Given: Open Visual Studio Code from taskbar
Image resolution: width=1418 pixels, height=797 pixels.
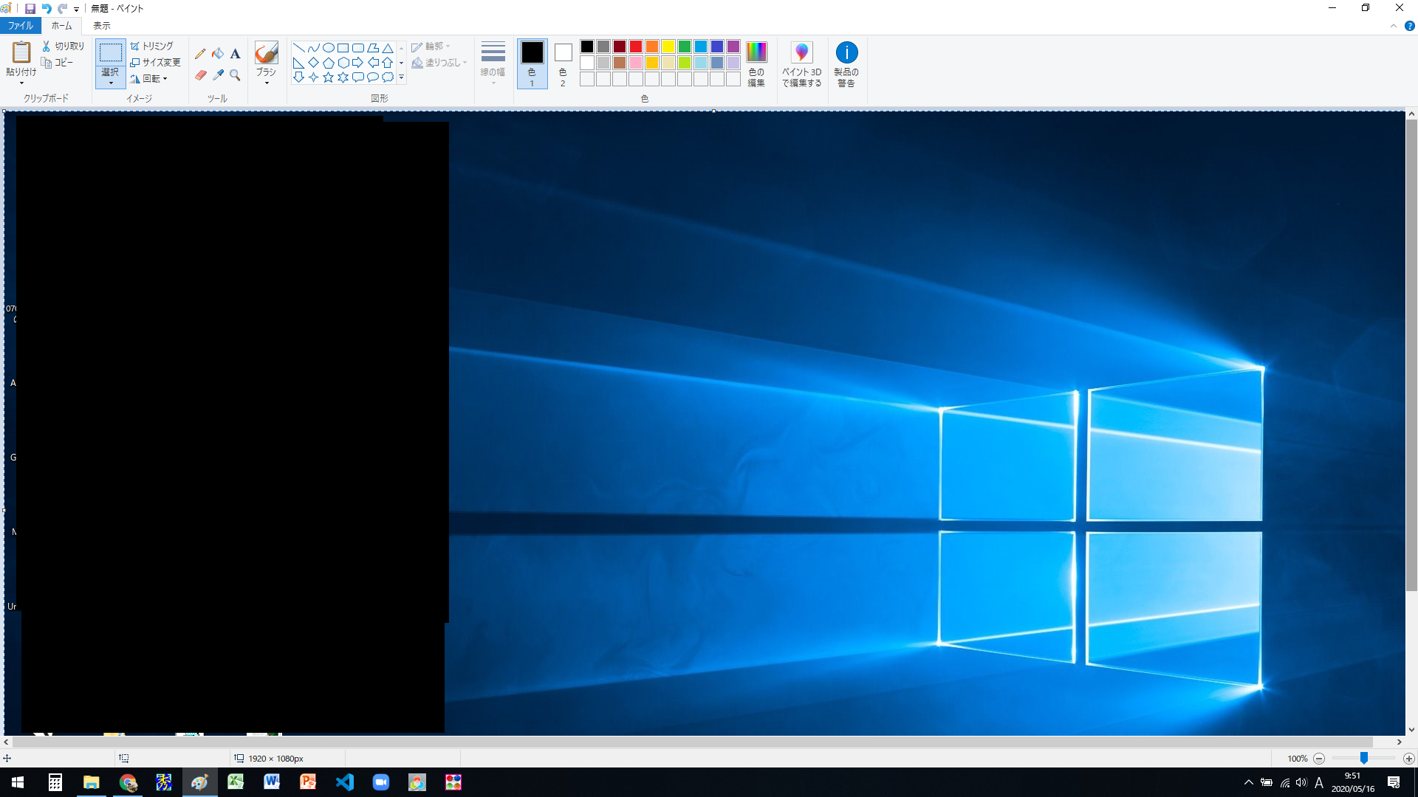Looking at the screenshot, I should point(345,782).
